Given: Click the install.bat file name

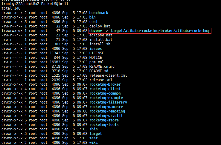Looking at the screenshot, I should (101, 40).
